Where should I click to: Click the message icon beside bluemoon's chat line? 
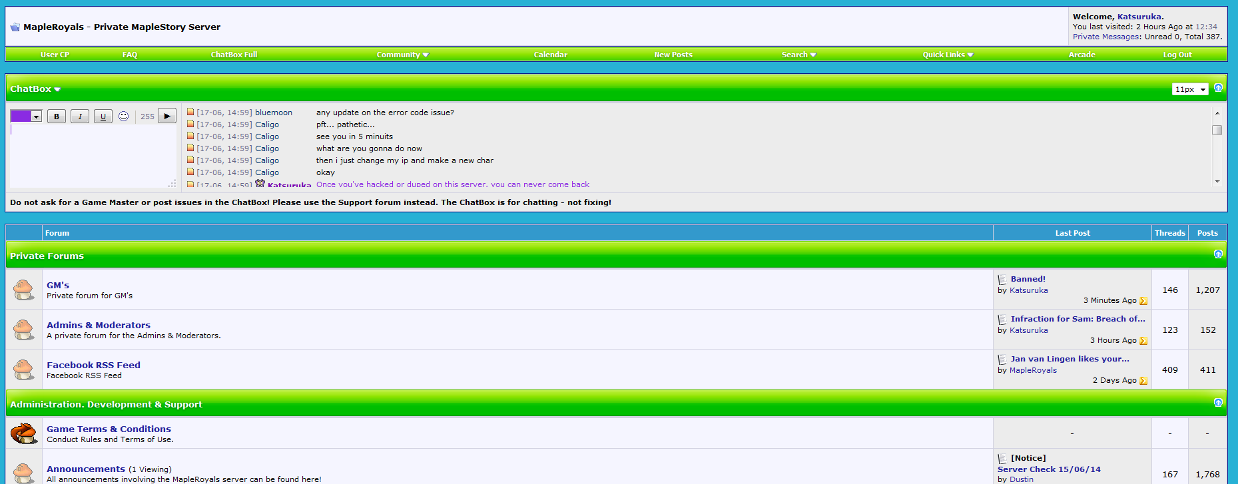coord(190,112)
